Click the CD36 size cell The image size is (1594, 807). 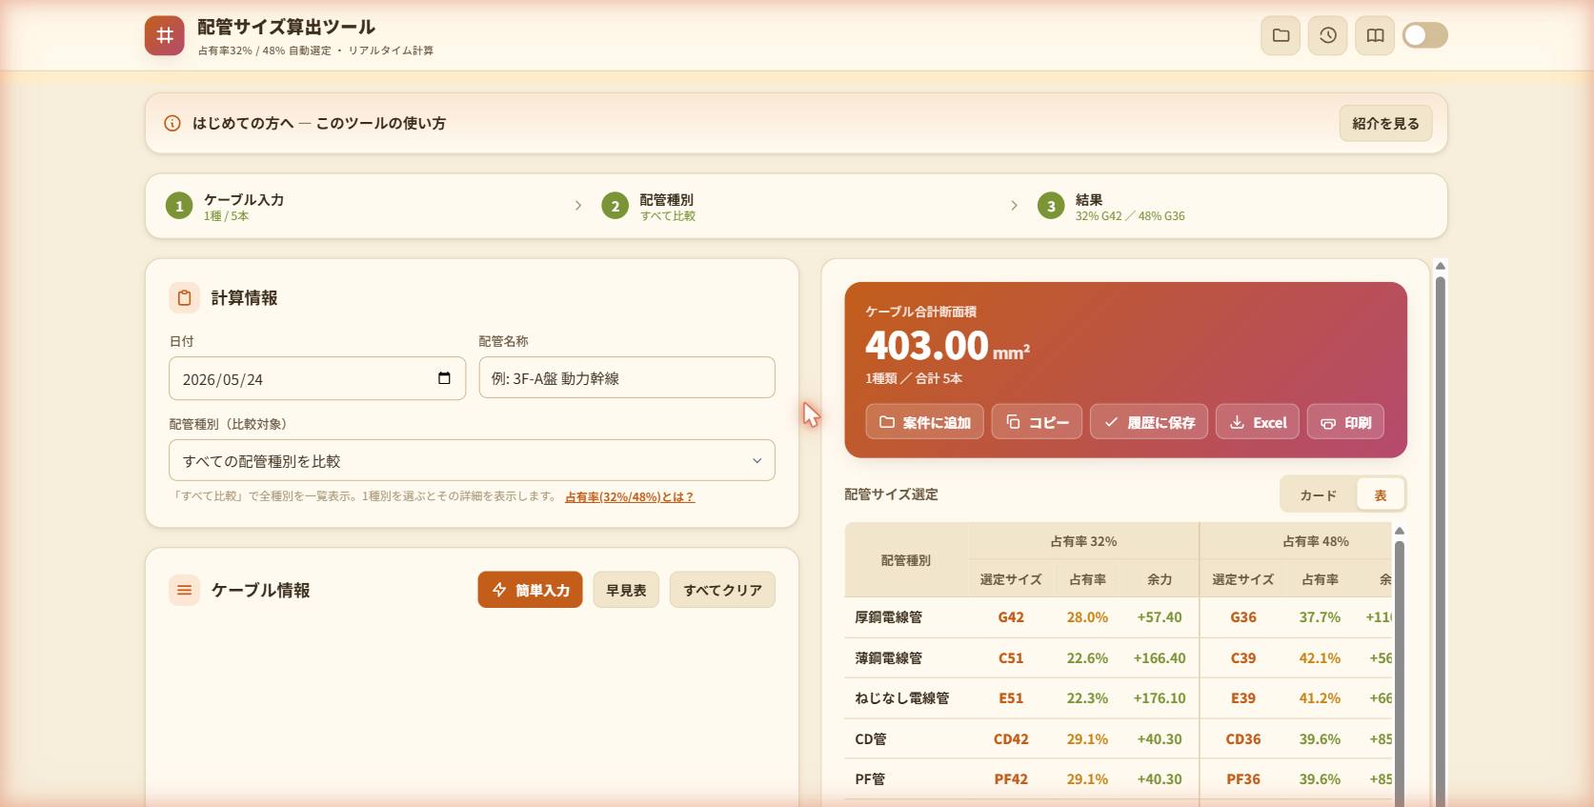(x=1243, y=739)
